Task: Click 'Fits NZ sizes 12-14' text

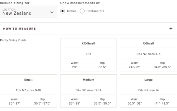Action: point(88,90)
